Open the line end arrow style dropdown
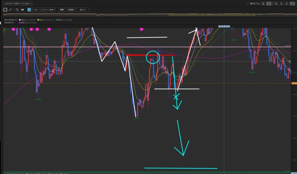297x174 pixels. click(x=52, y=10)
